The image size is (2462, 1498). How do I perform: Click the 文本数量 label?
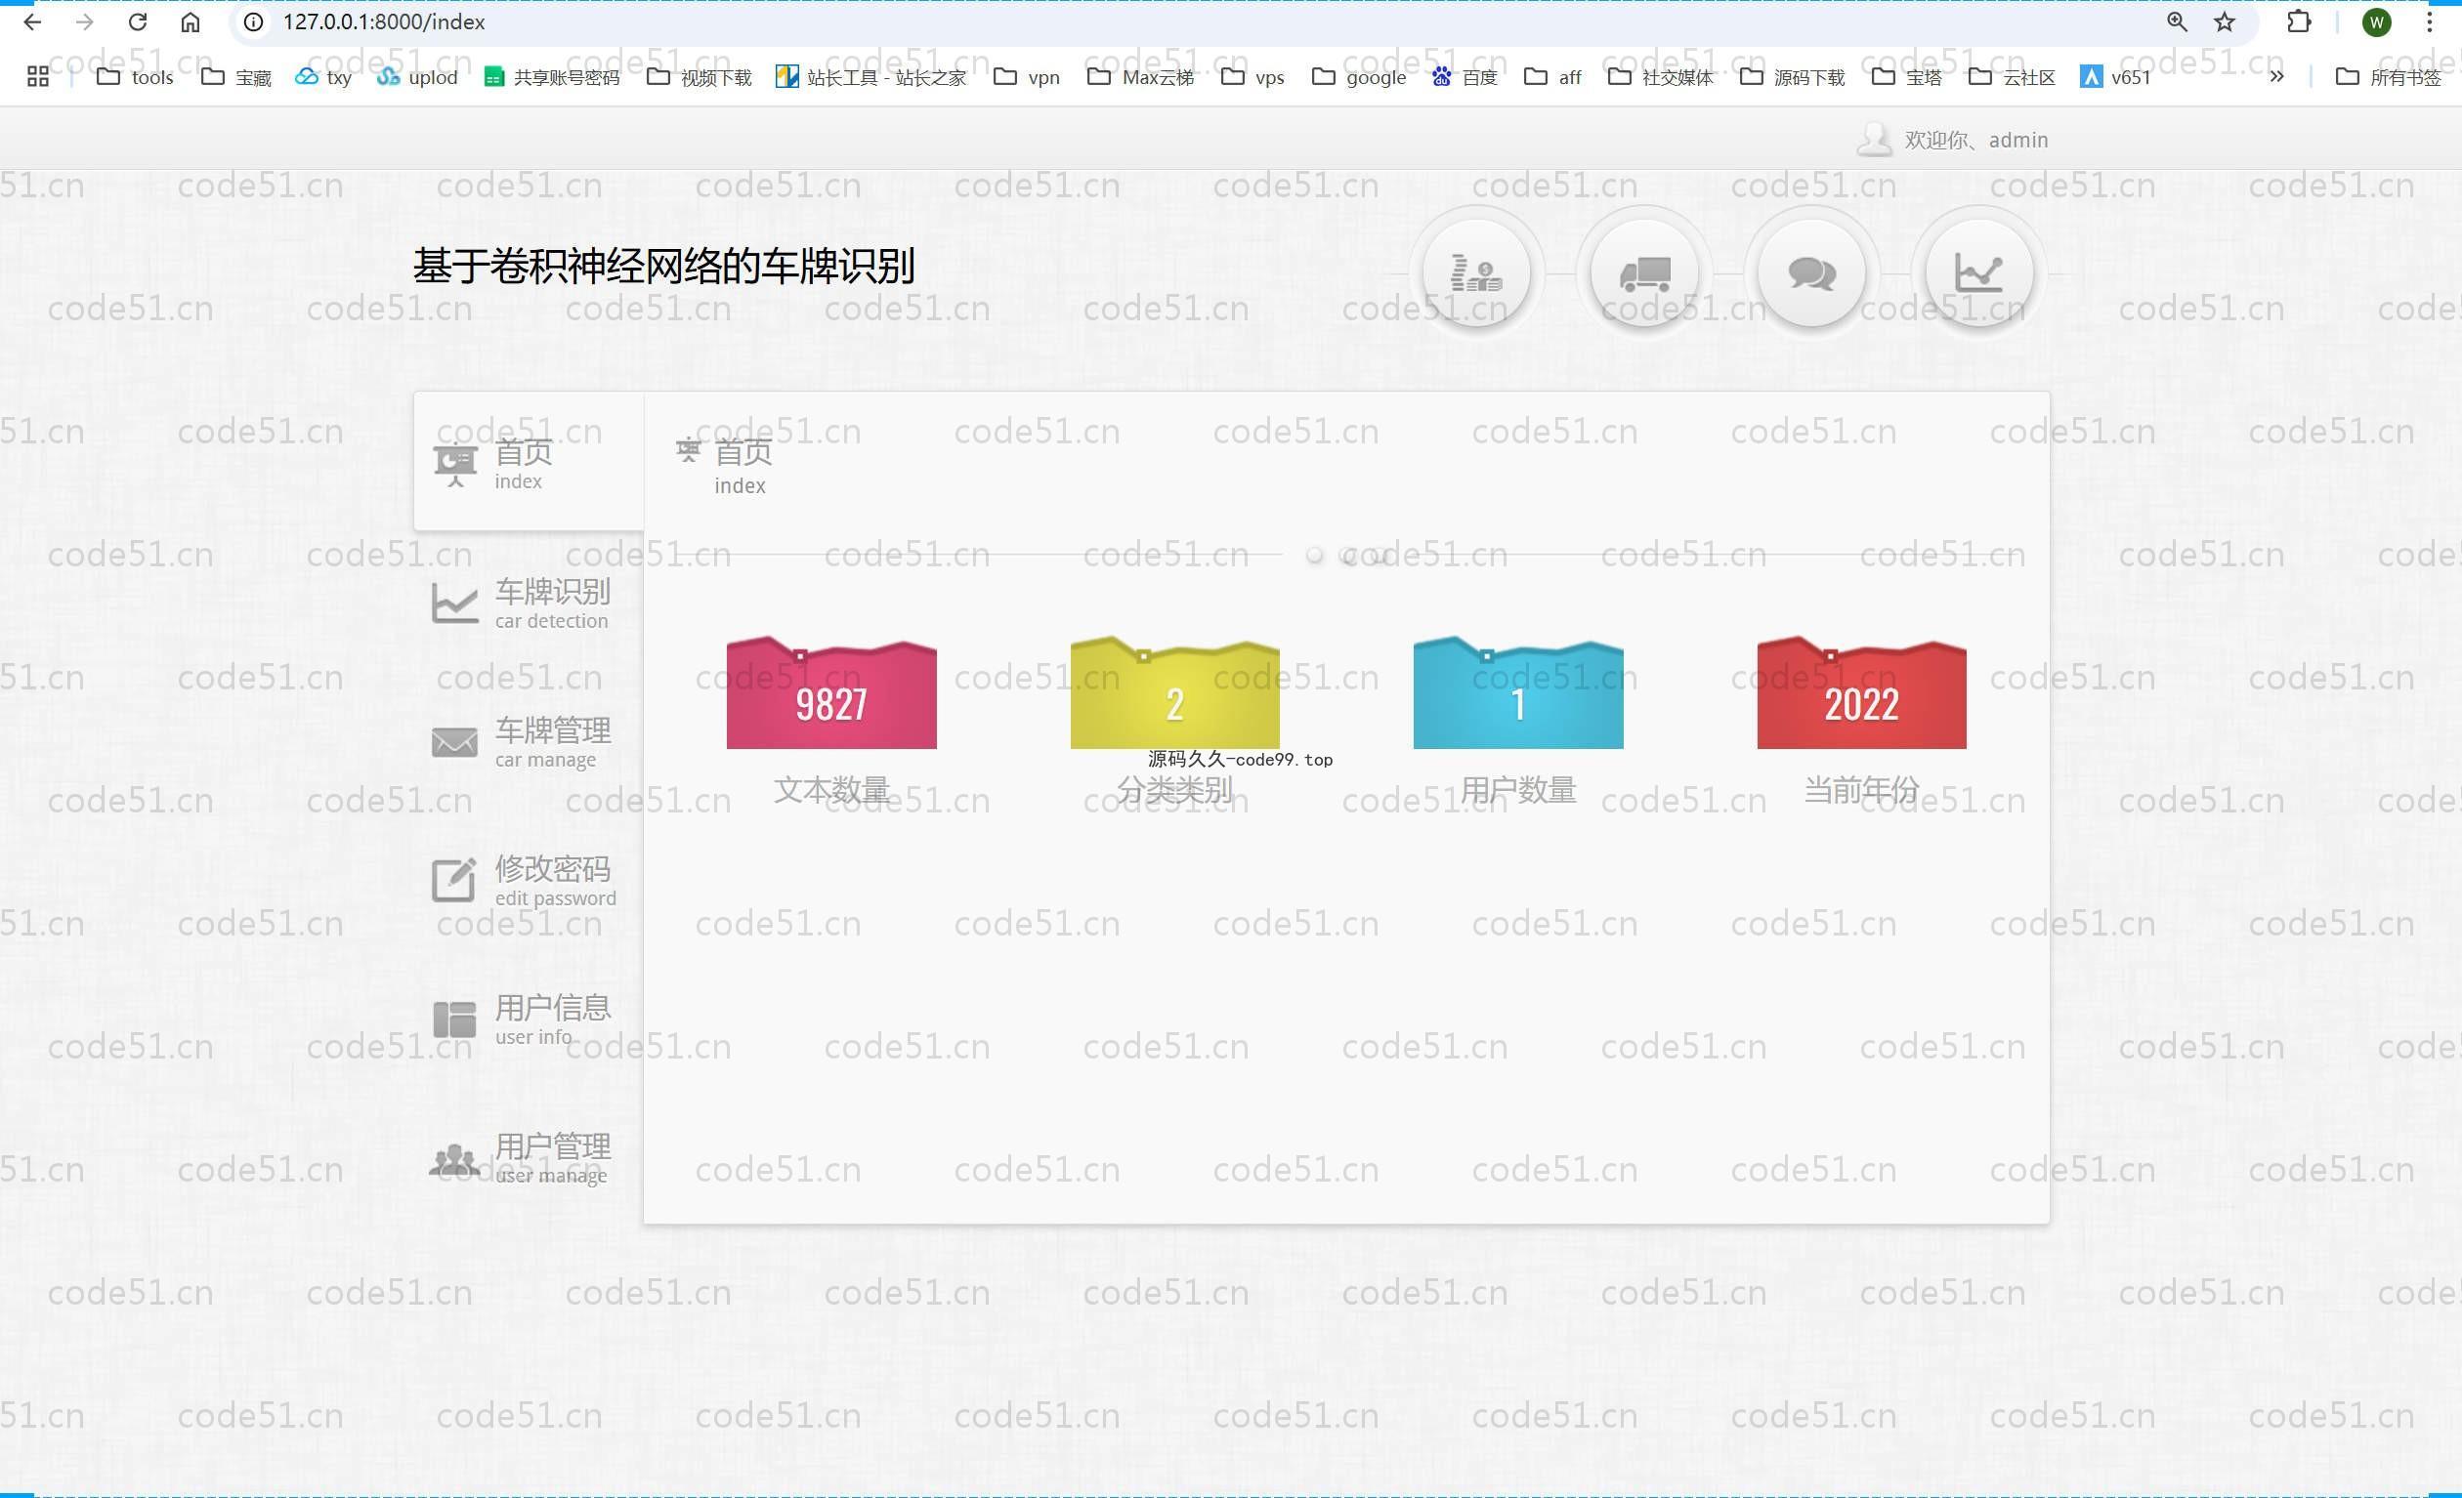point(831,790)
